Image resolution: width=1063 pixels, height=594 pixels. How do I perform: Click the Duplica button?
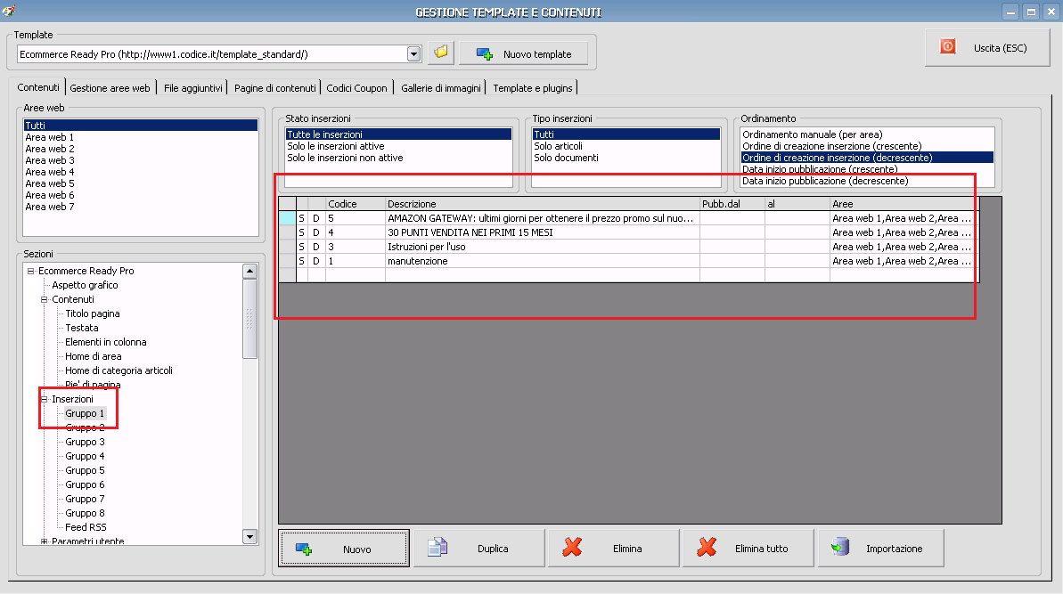tap(479, 549)
